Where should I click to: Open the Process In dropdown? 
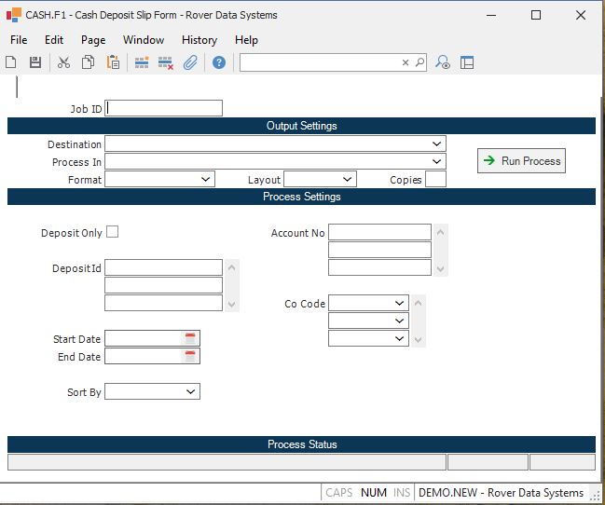point(436,162)
